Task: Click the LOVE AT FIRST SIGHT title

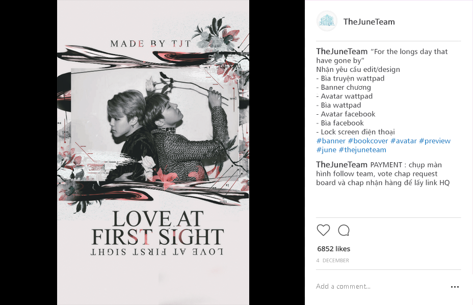Action: (157, 228)
